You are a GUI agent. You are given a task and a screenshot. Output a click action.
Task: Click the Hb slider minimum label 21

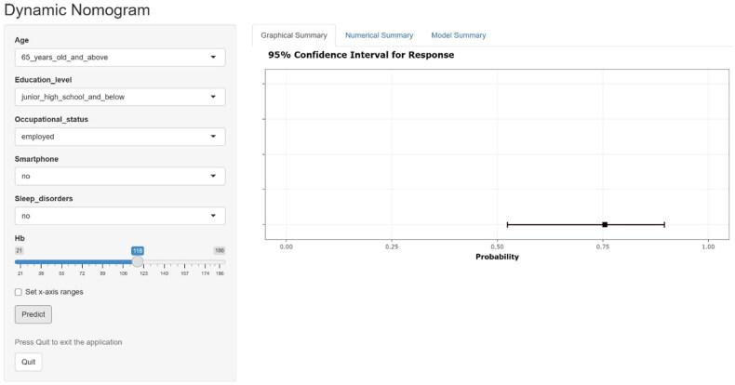click(x=20, y=250)
